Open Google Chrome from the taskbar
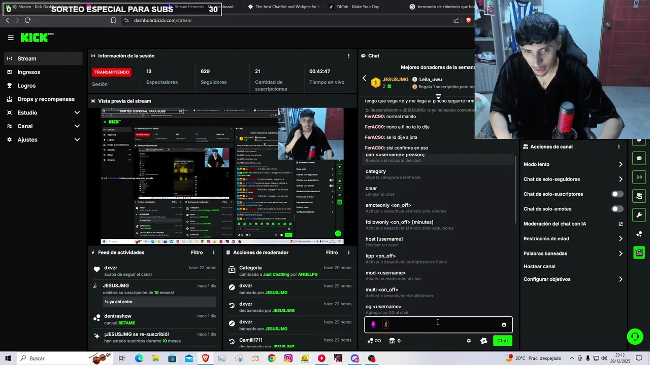 [x=272, y=358]
